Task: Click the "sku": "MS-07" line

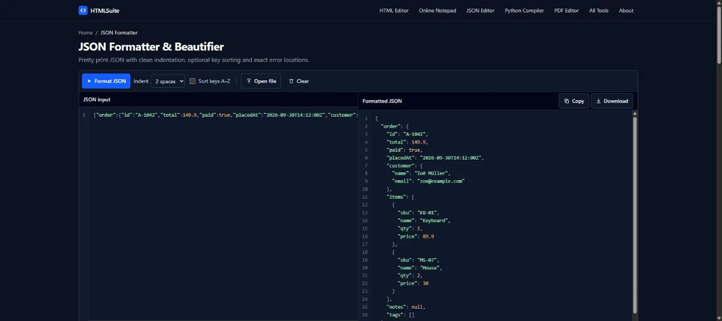Action: pyautogui.click(x=418, y=260)
